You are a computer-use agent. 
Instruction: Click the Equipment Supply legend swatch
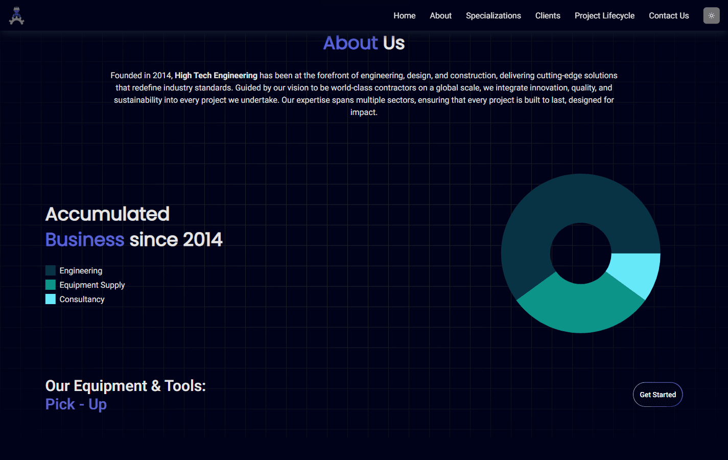[51, 285]
